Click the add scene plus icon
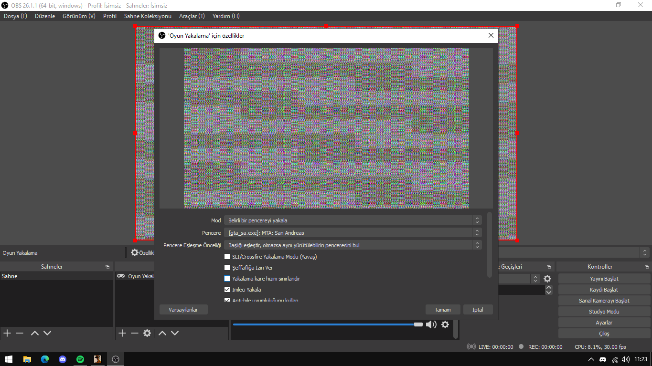The image size is (652, 366). click(x=7, y=333)
